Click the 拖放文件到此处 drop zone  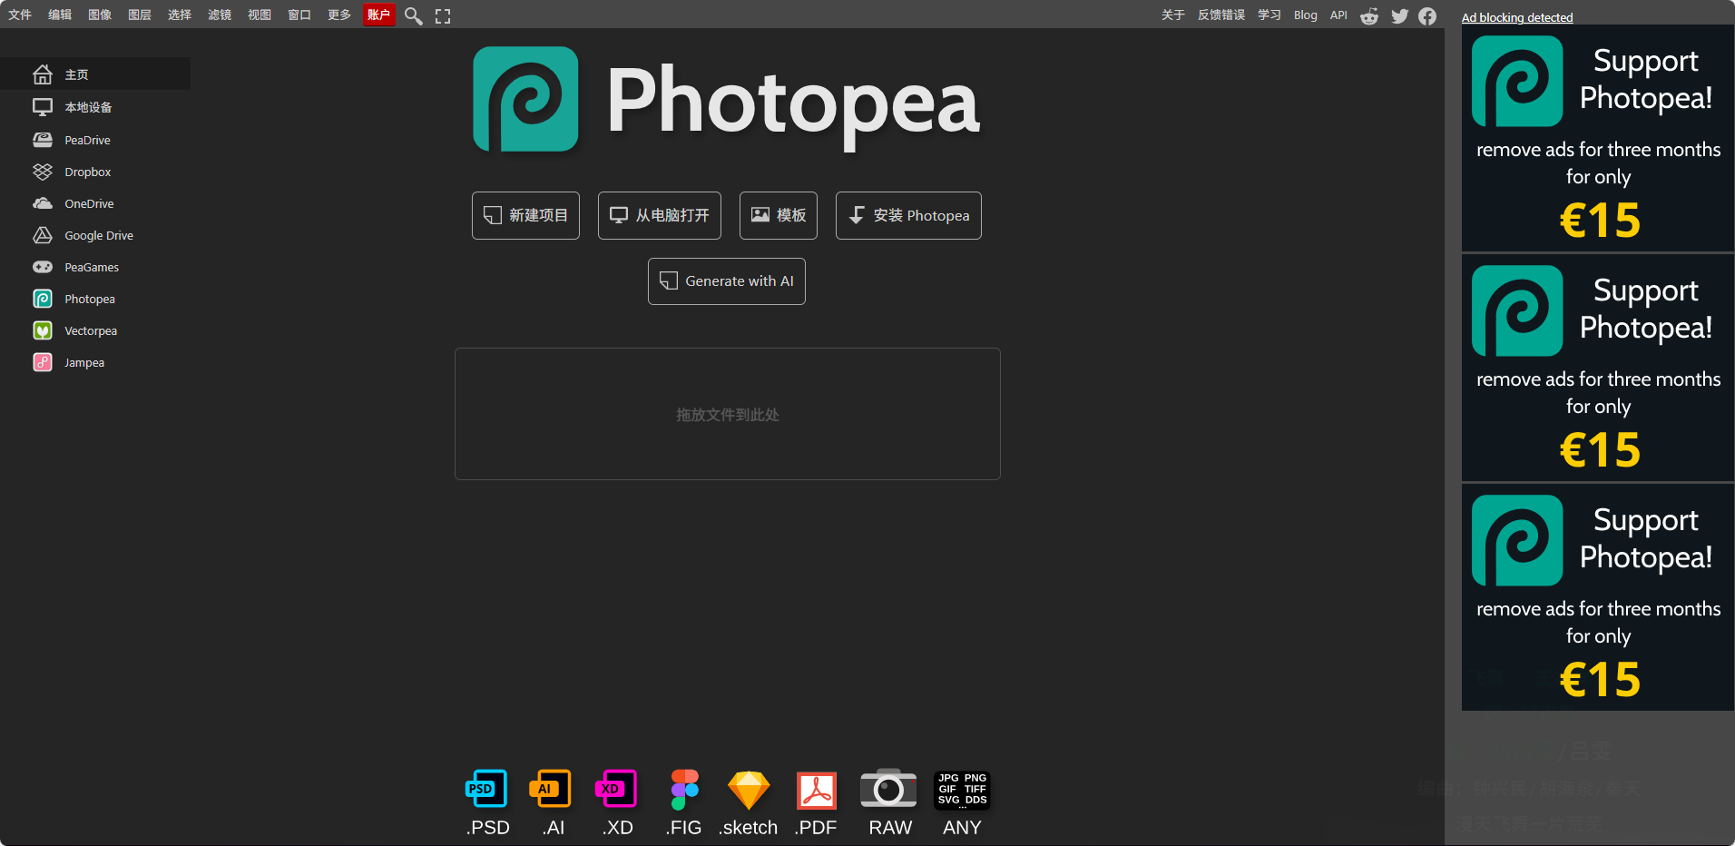[728, 414]
